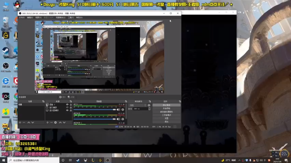Remove the selected scene with the minus icon
This screenshot has height=163, width=291.
point(24,123)
